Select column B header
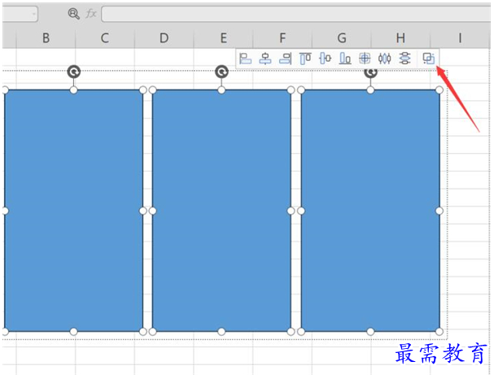Screen dimensions: 494x379 click(46, 38)
